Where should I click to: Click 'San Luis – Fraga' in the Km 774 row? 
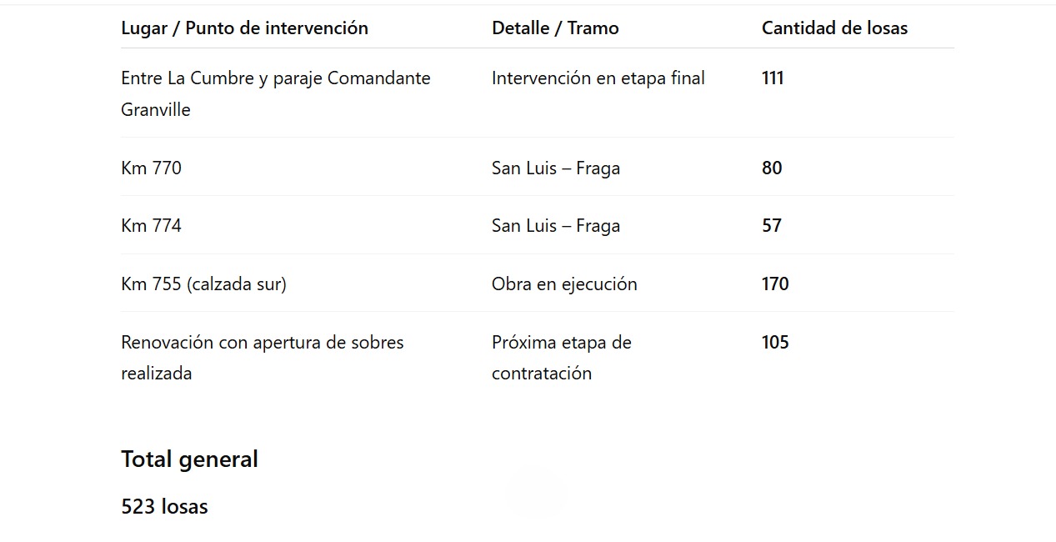tap(556, 226)
